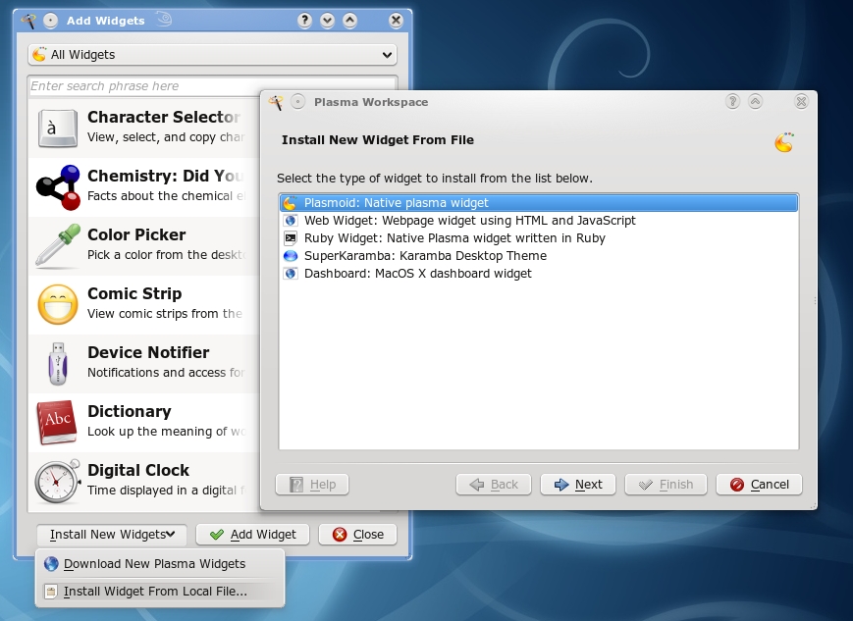Select the Dictionary book icon
Viewport: 853px width, 621px height.
click(57, 422)
